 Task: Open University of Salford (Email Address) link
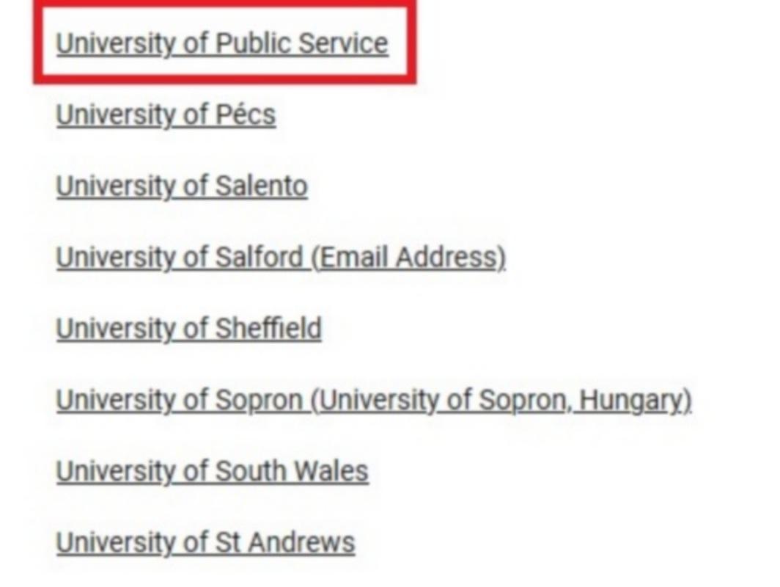(280, 258)
